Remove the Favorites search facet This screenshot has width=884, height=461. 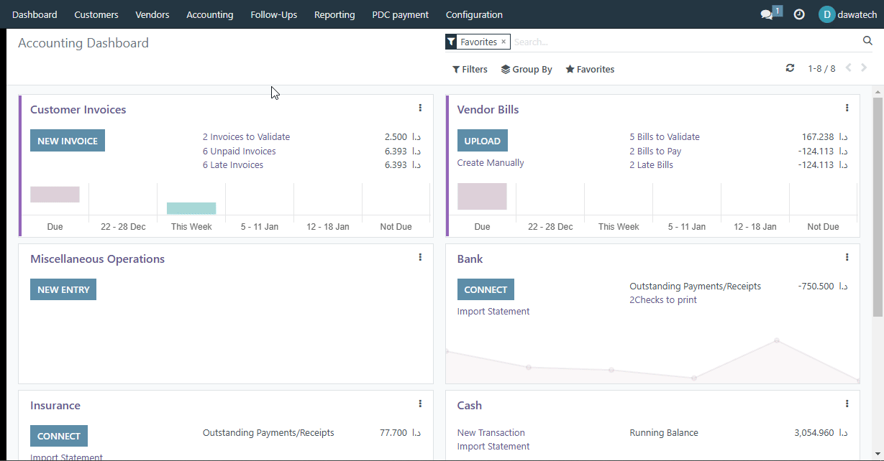tap(503, 42)
